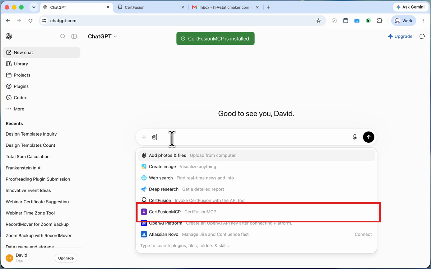The height and width of the screenshot is (269, 431).
Task: Bookmark this page with the star icon
Action: coord(319,21)
